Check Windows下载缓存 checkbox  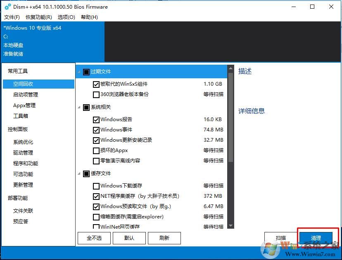coord(96,186)
